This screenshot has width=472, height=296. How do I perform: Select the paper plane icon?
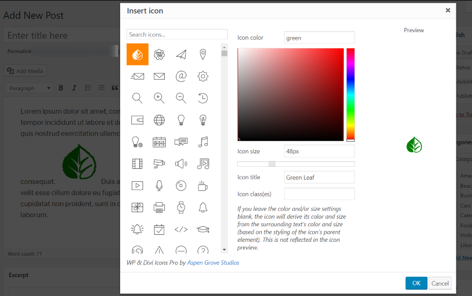(181, 54)
